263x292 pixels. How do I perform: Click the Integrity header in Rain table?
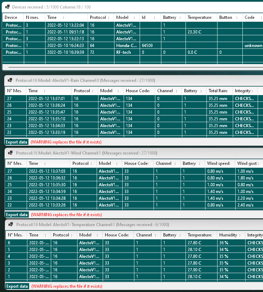point(245,91)
